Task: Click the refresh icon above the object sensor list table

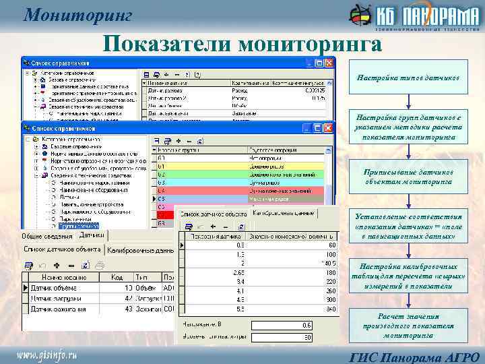Action: tap(86, 266)
